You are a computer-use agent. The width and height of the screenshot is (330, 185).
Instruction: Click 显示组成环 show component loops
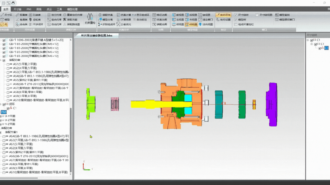click(141, 15)
